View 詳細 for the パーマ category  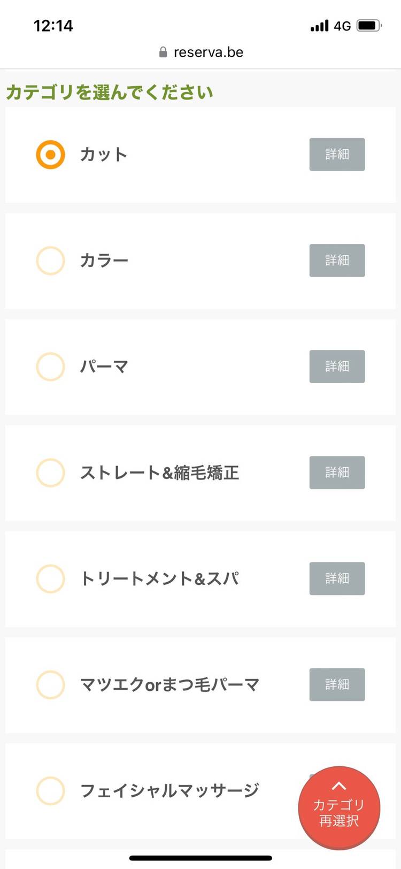[337, 367]
